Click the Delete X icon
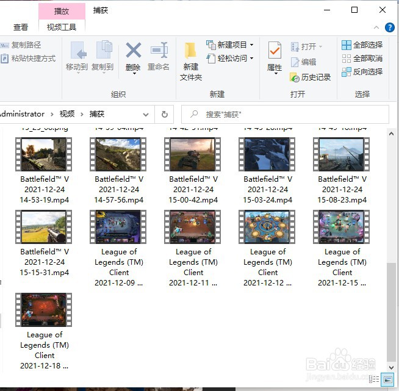Viewport: 399px width, 391px height. 134,50
